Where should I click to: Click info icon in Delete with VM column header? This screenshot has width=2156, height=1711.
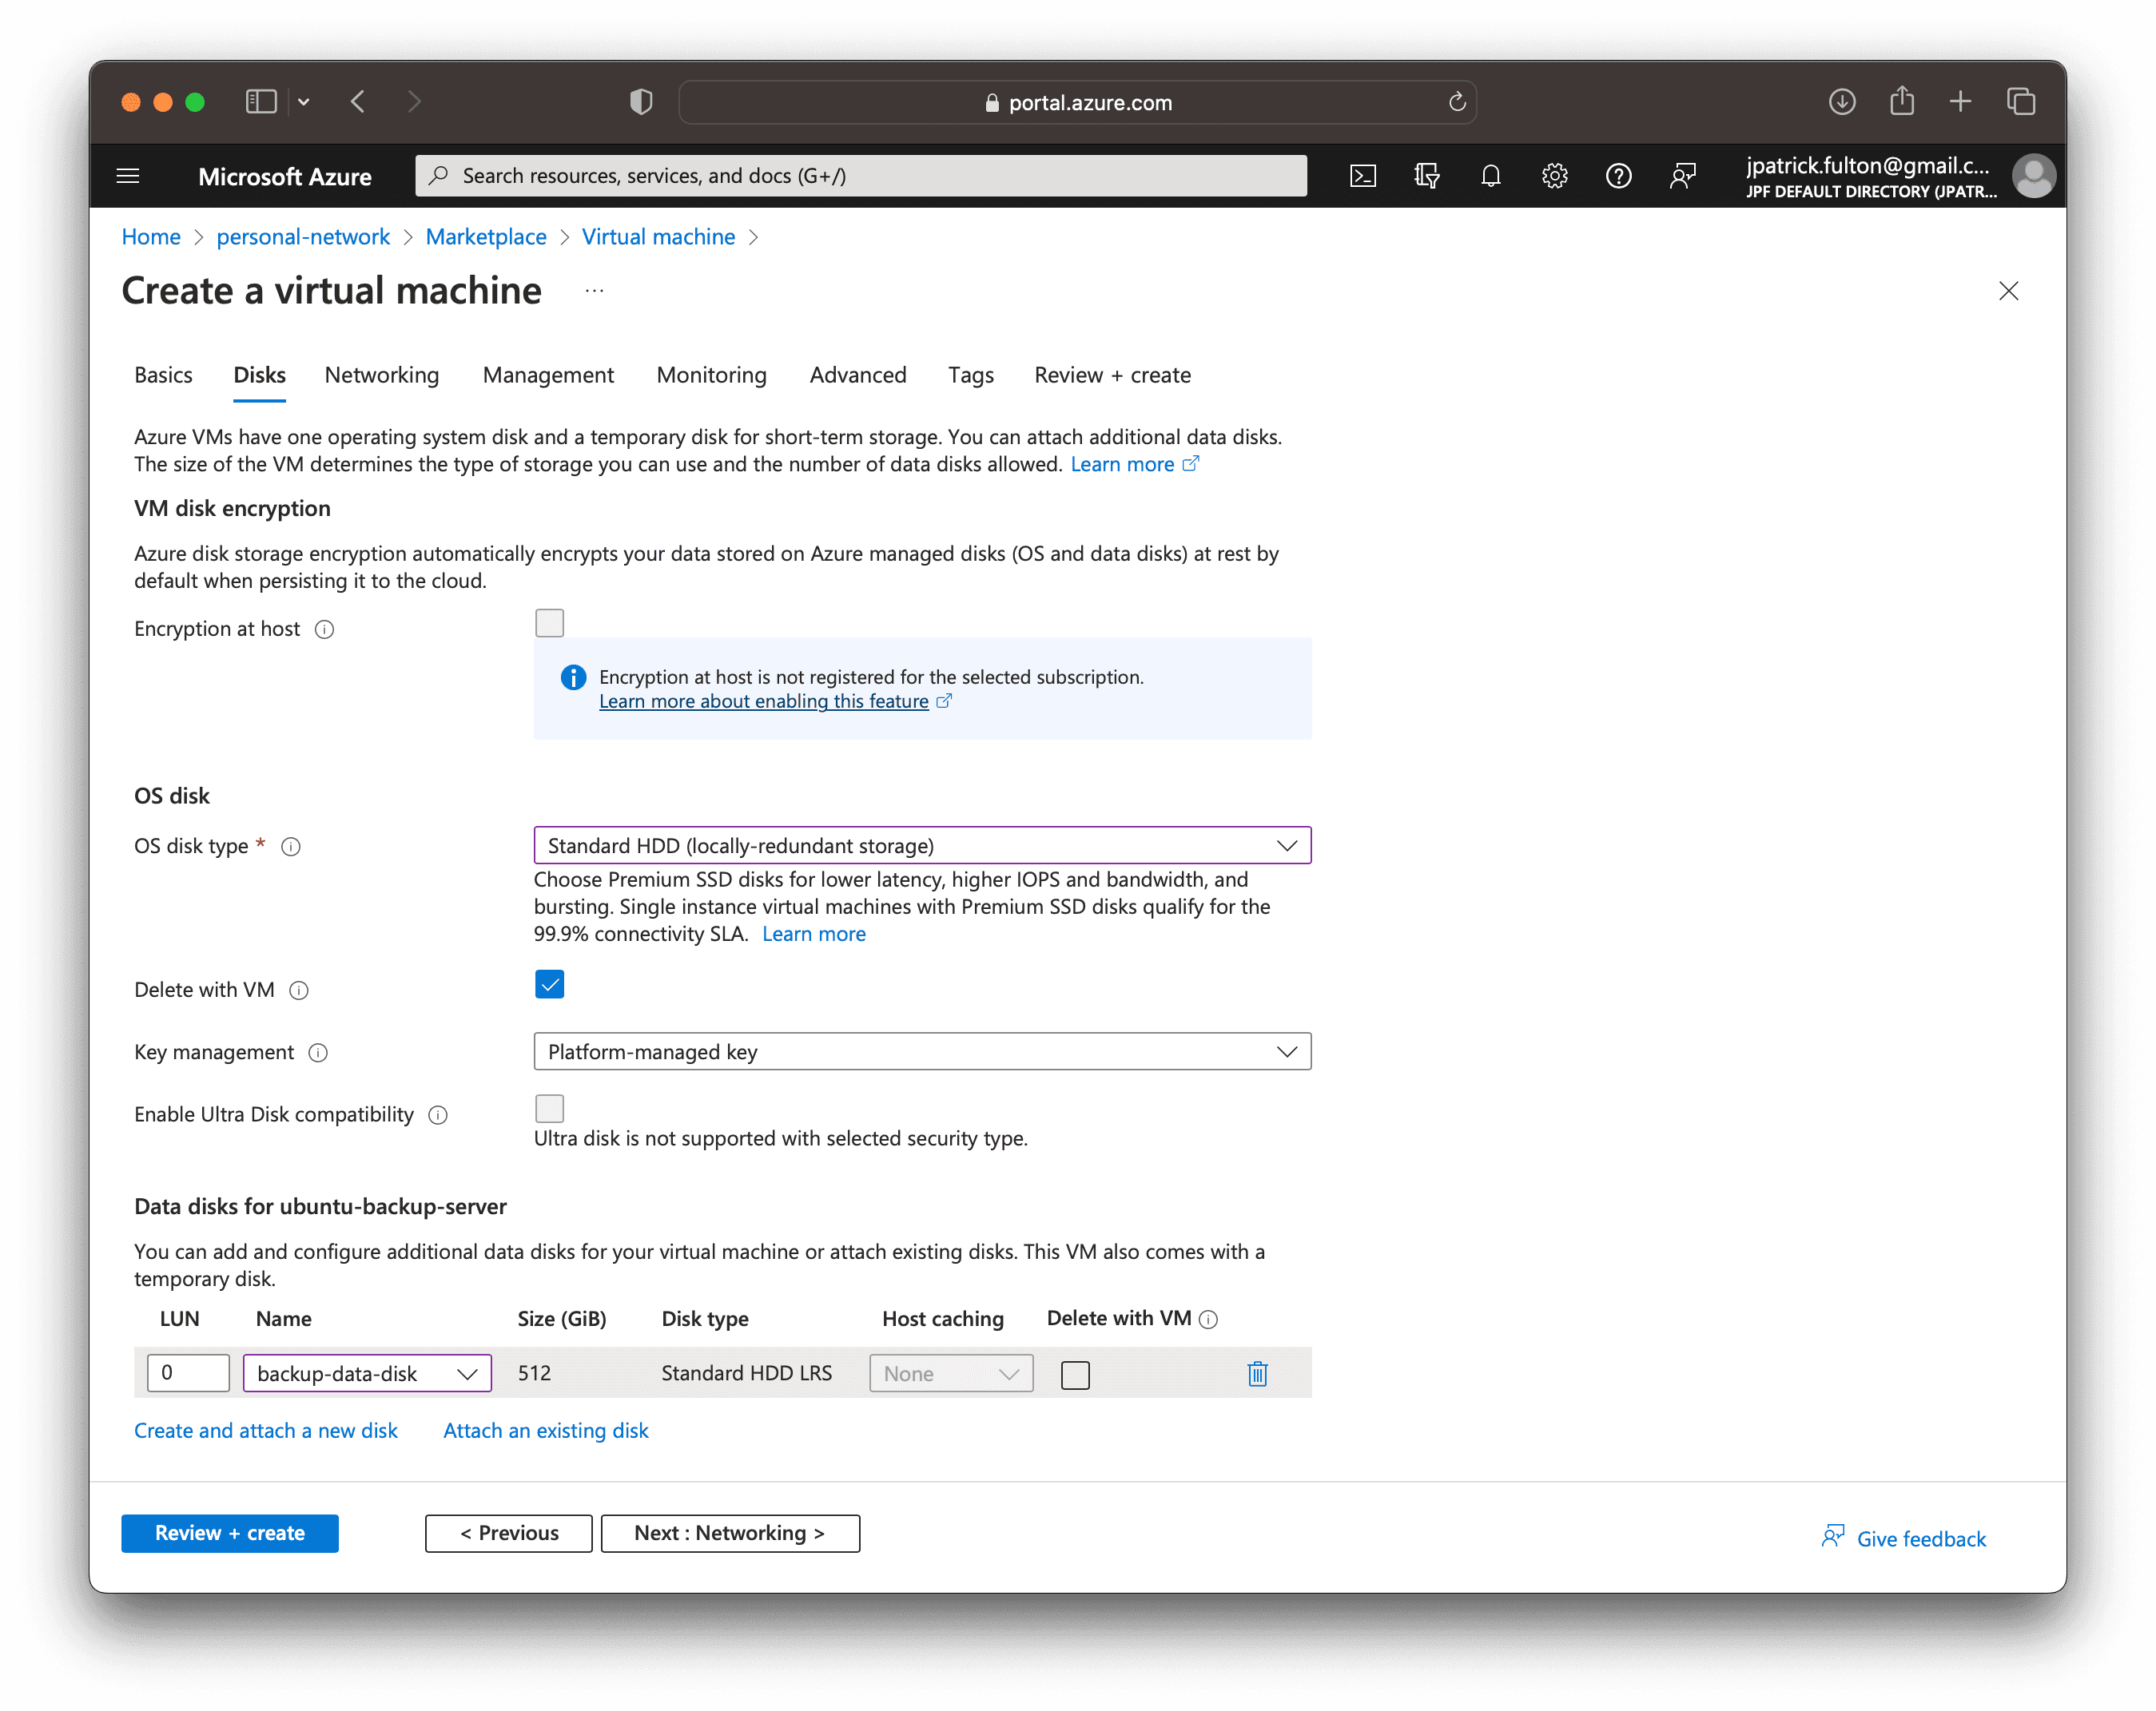tap(1208, 1320)
